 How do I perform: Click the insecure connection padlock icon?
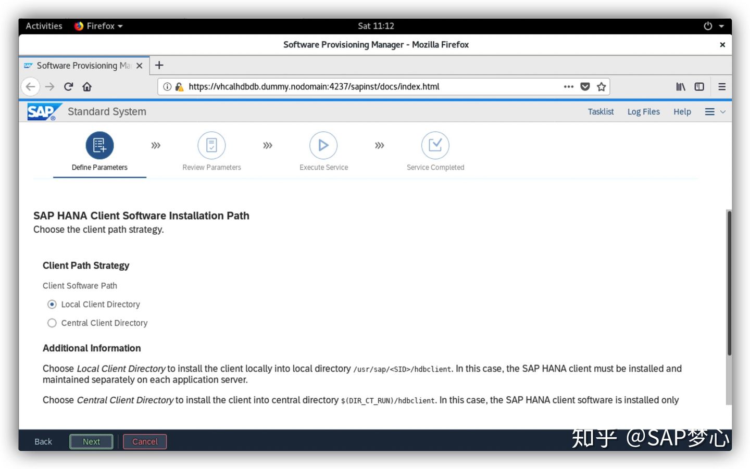pyautogui.click(x=179, y=86)
